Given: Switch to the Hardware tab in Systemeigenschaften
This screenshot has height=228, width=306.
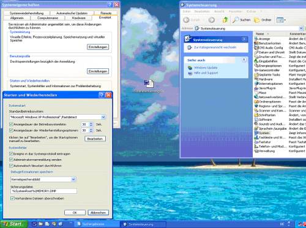Looking at the screenshot, I should tap(79, 18).
